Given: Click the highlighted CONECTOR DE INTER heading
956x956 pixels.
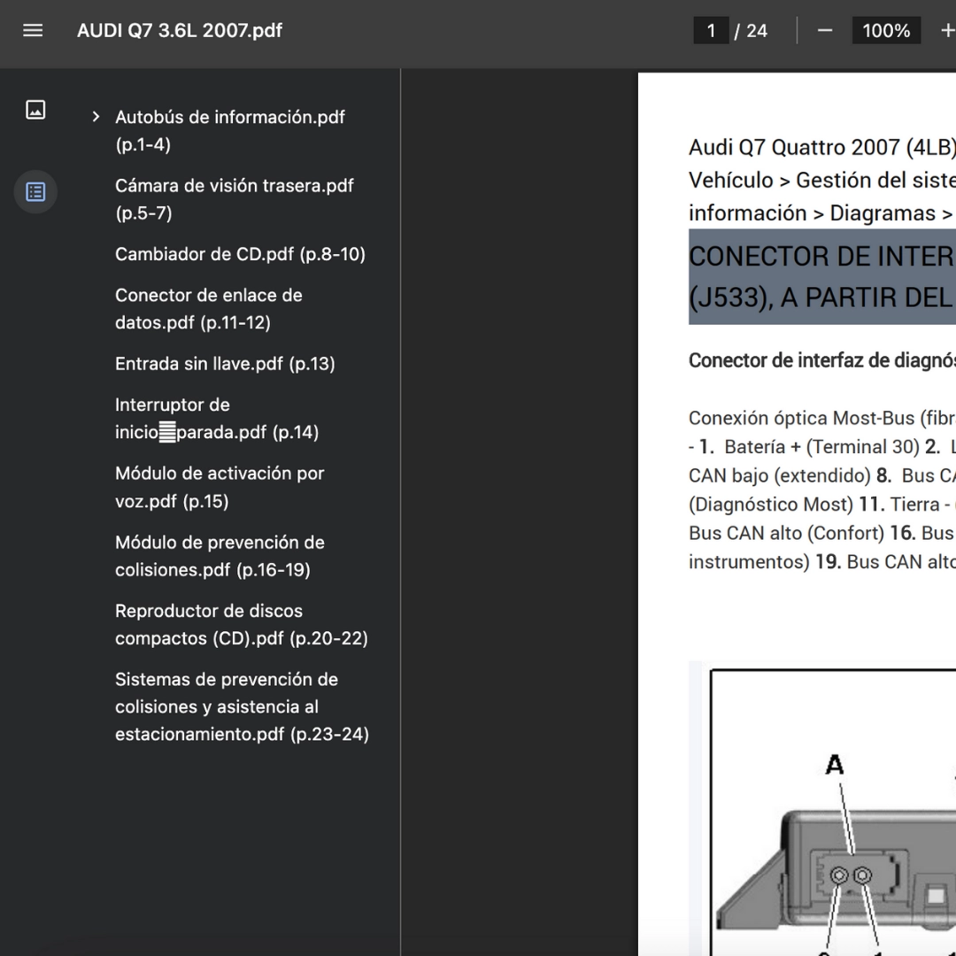Looking at the screenshot, I should coord(821,277).
